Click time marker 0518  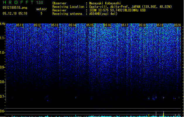click(x=142, y=25)
